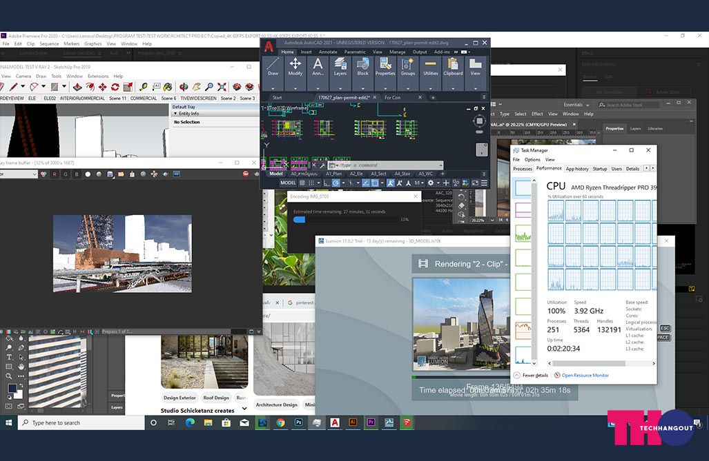Screen dimensions: 709x461
Task: Add a new drawing tab in AutoCAD
Action: tap(433, 98)
